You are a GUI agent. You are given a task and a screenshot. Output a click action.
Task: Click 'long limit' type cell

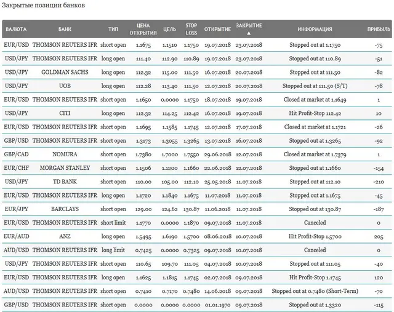[113, 250]
